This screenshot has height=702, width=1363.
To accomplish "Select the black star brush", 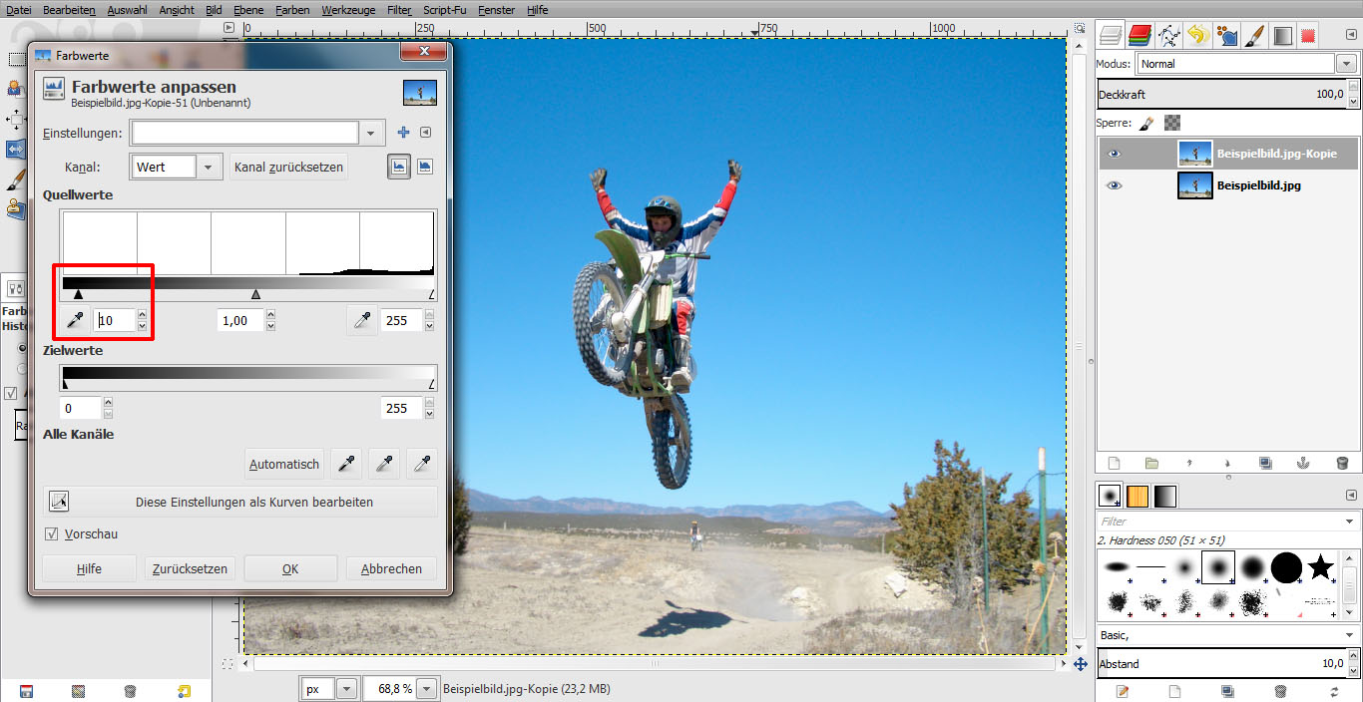I will (x=1322, y=566).
